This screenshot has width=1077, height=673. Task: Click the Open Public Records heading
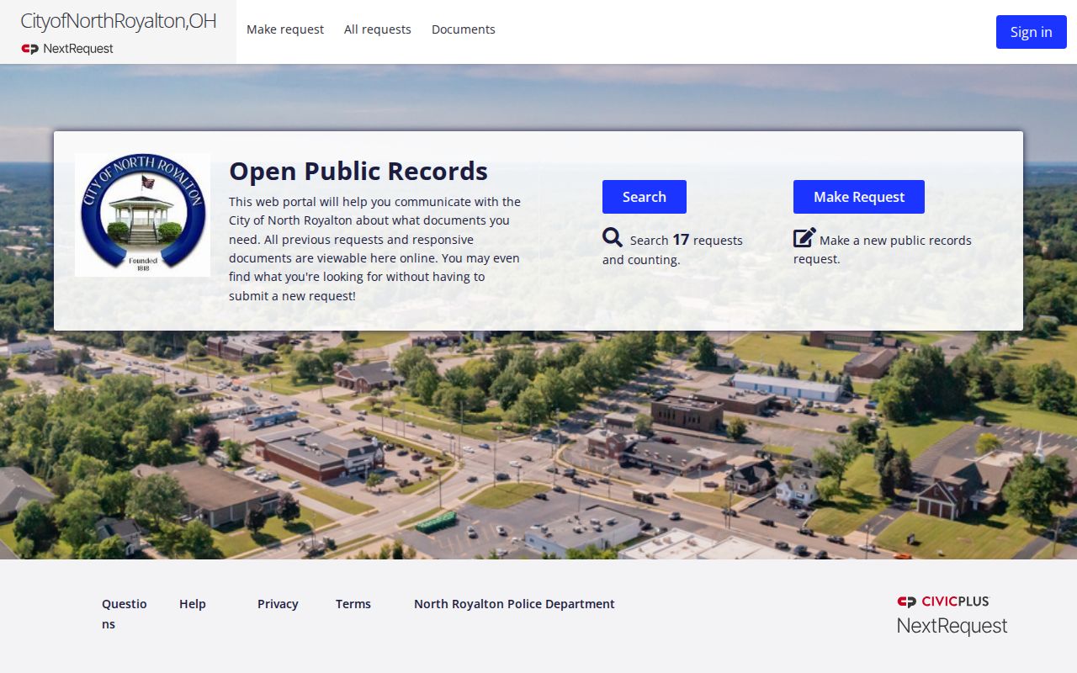point(358,171)
